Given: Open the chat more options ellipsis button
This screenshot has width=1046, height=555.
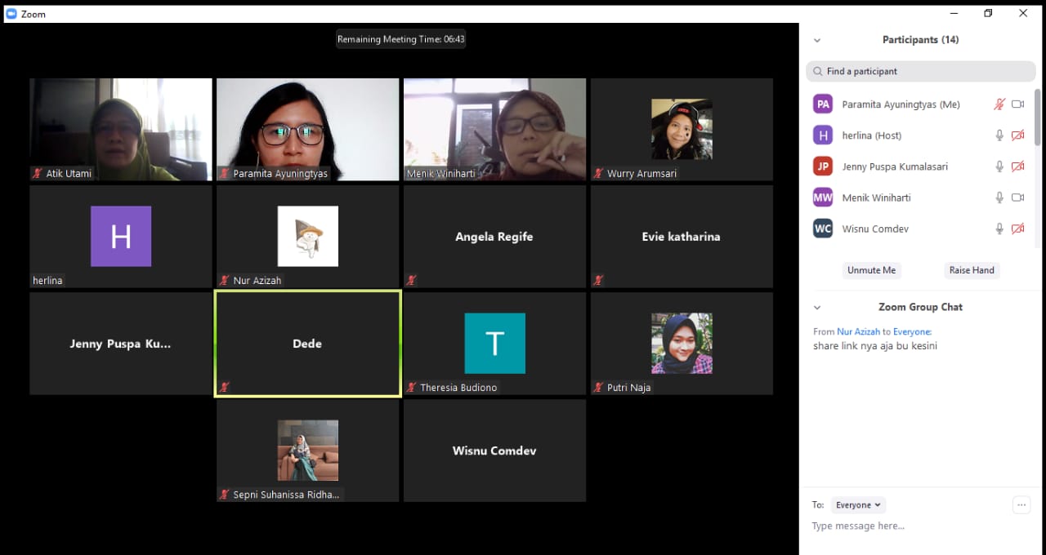Looking at the screenshot, I should [1021, 505].
